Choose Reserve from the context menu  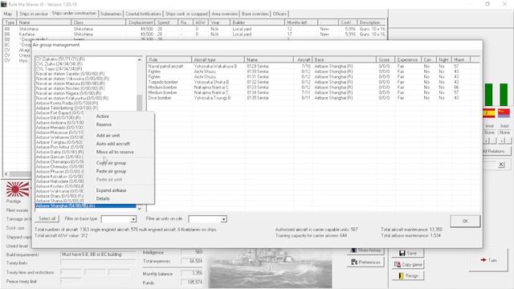(104, 124)
